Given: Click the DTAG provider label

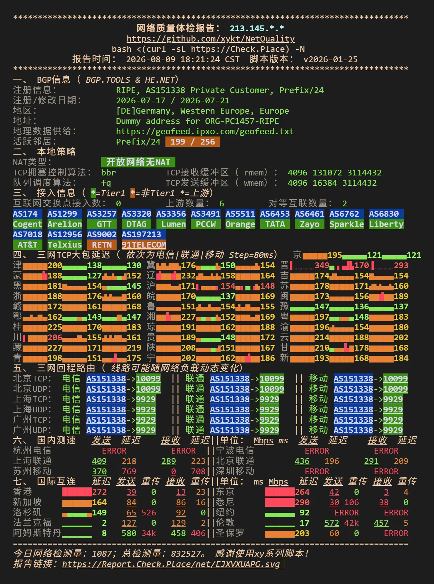Looking at the screenshot, I should click(x=137, y=224).
